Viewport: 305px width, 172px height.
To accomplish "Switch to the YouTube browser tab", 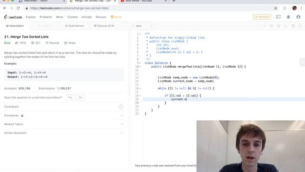I will pos(143,1).
